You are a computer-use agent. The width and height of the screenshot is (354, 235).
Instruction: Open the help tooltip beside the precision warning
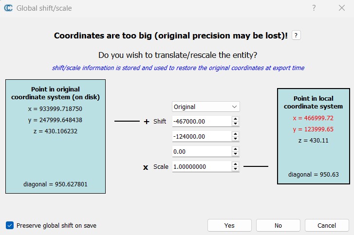click(x=296, y=36)
